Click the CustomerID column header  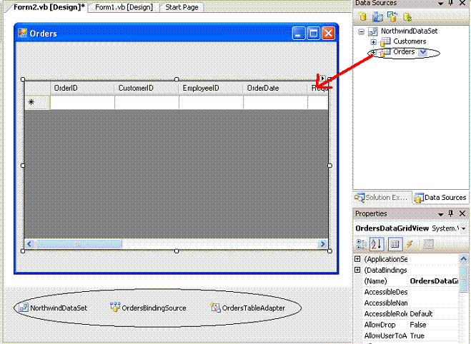pos(147,88)
